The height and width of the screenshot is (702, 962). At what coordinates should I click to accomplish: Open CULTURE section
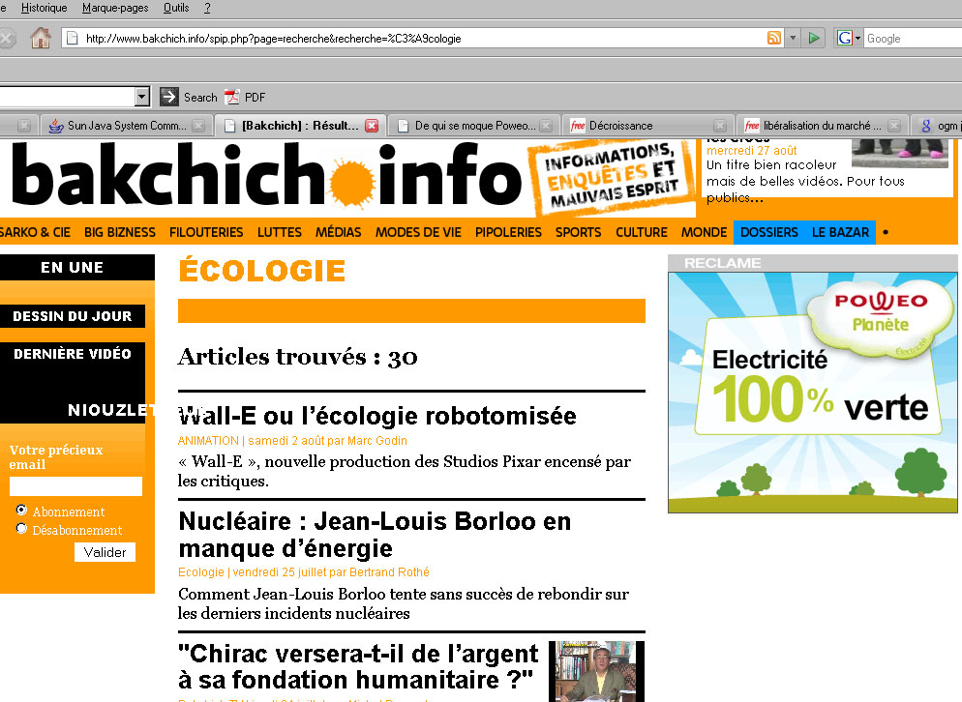[641, 232]
